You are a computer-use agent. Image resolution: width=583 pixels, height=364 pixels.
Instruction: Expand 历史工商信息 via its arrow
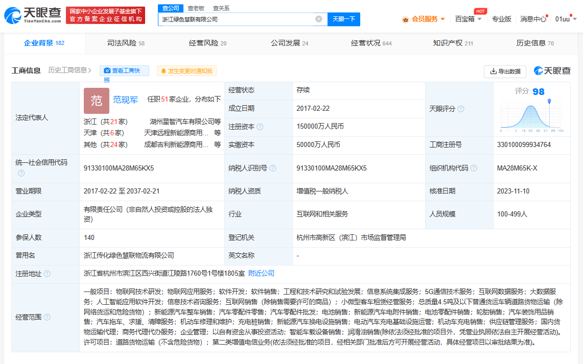(90, 70)
